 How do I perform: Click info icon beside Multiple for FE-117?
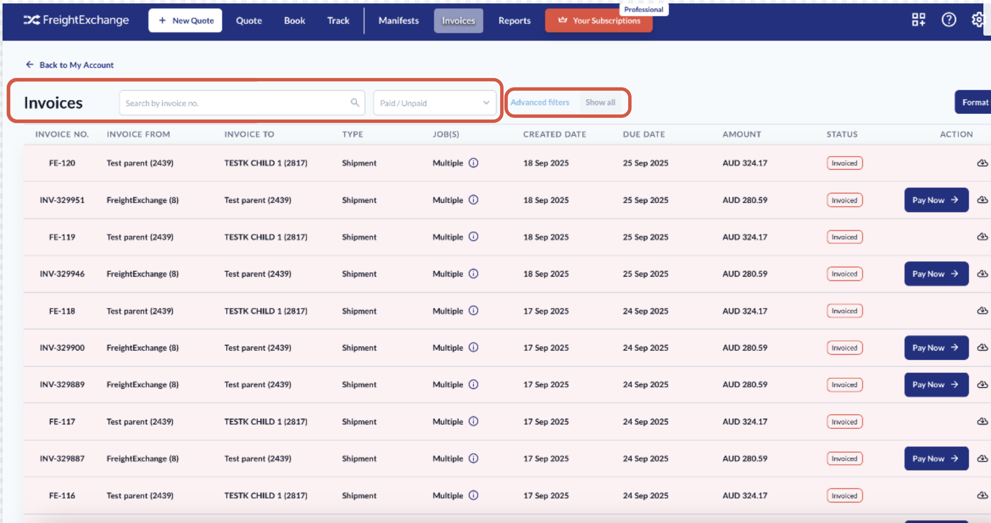coord(473,421)
